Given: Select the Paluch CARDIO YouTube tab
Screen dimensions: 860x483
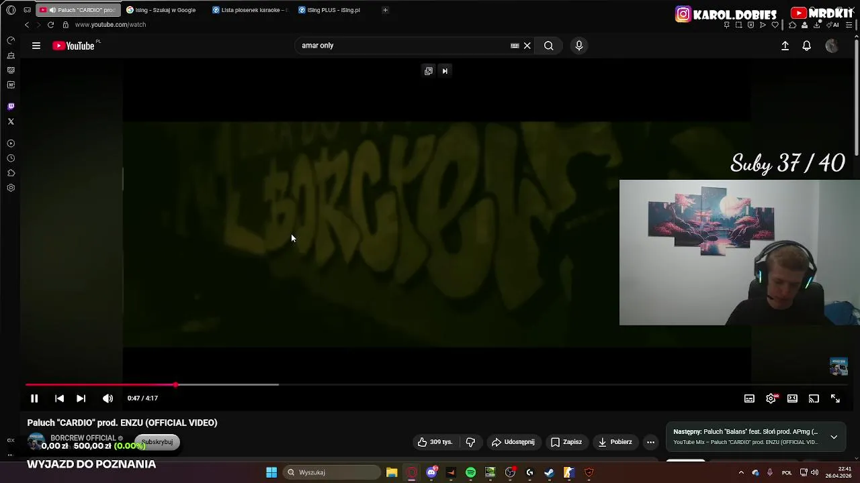Looking at the screenshot, I should click(78, 10).
